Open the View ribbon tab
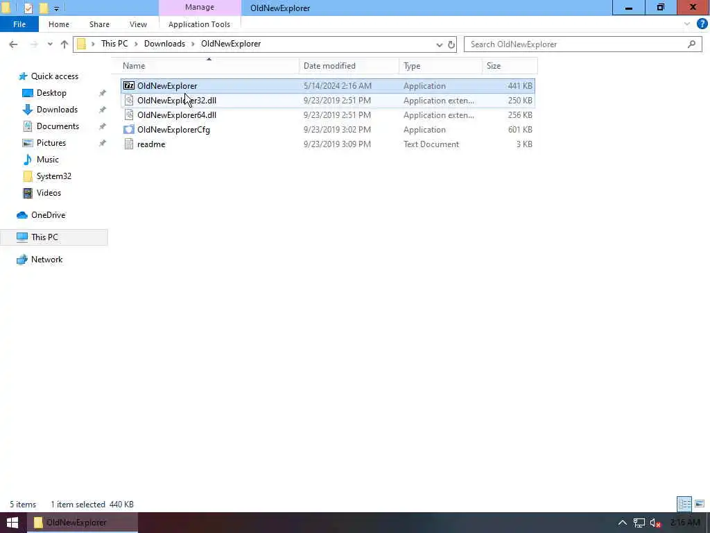Image resolution: width=710 pixels, height=533 pixels. [138, 24]
